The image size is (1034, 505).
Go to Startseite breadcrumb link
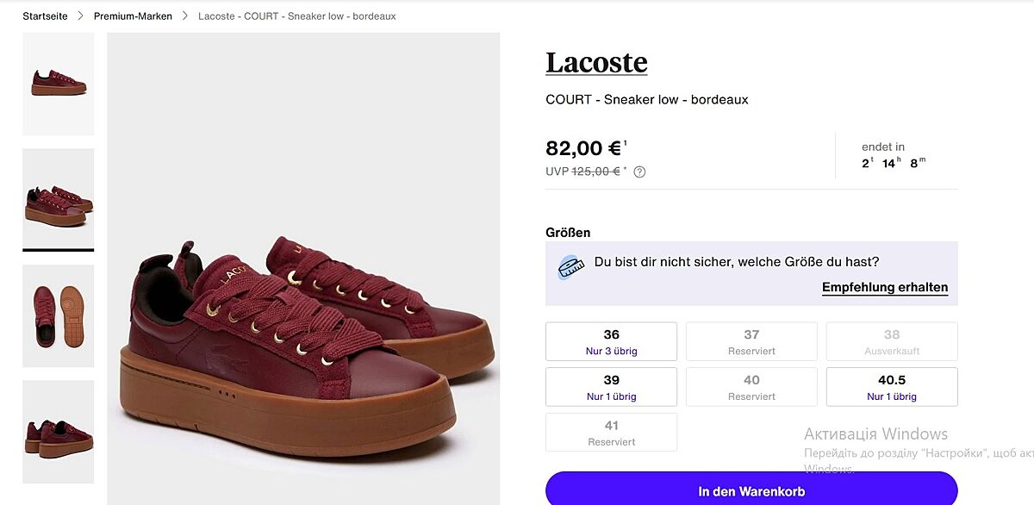click(44, 16)
